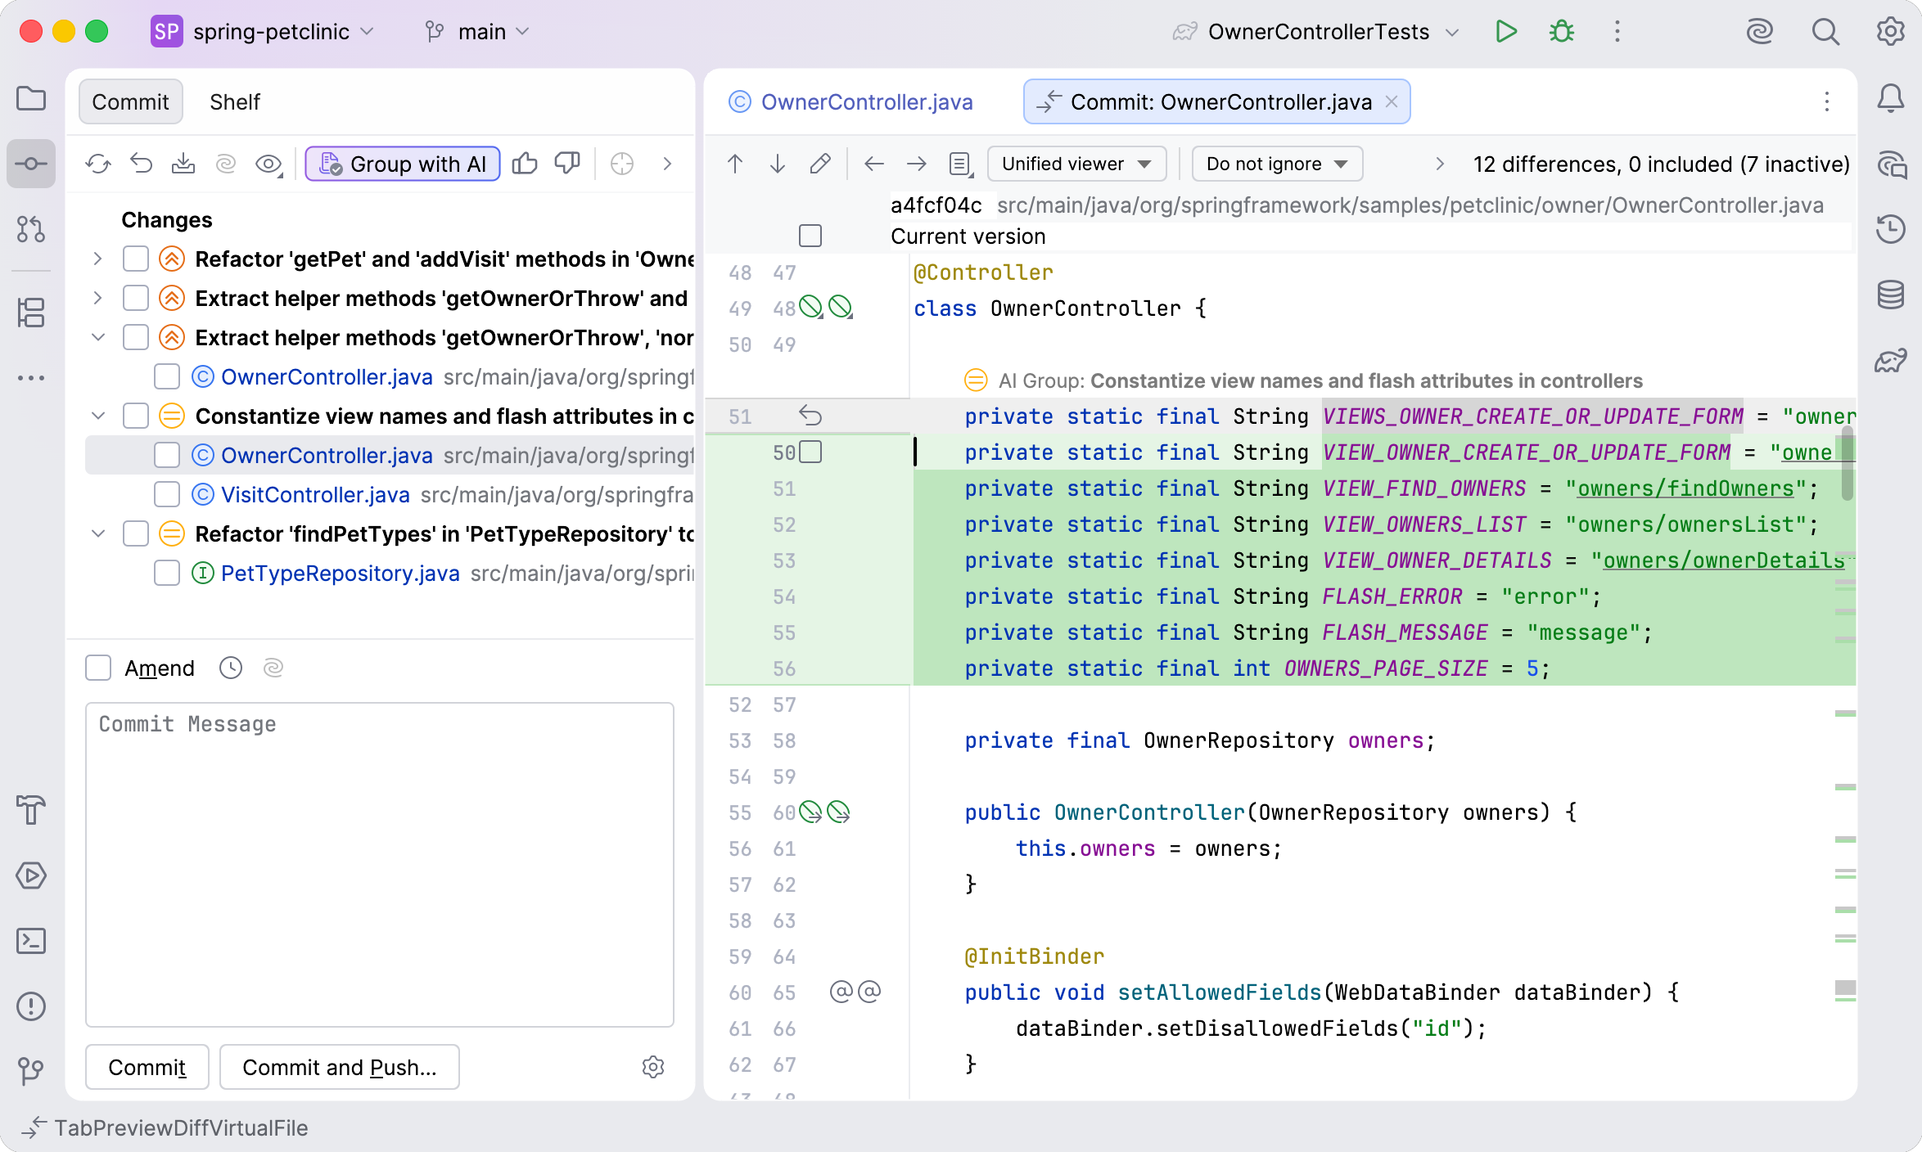1922x1152 pixels.
Task: Open the Shelve silently icon
Action: [x=183, y=164]
